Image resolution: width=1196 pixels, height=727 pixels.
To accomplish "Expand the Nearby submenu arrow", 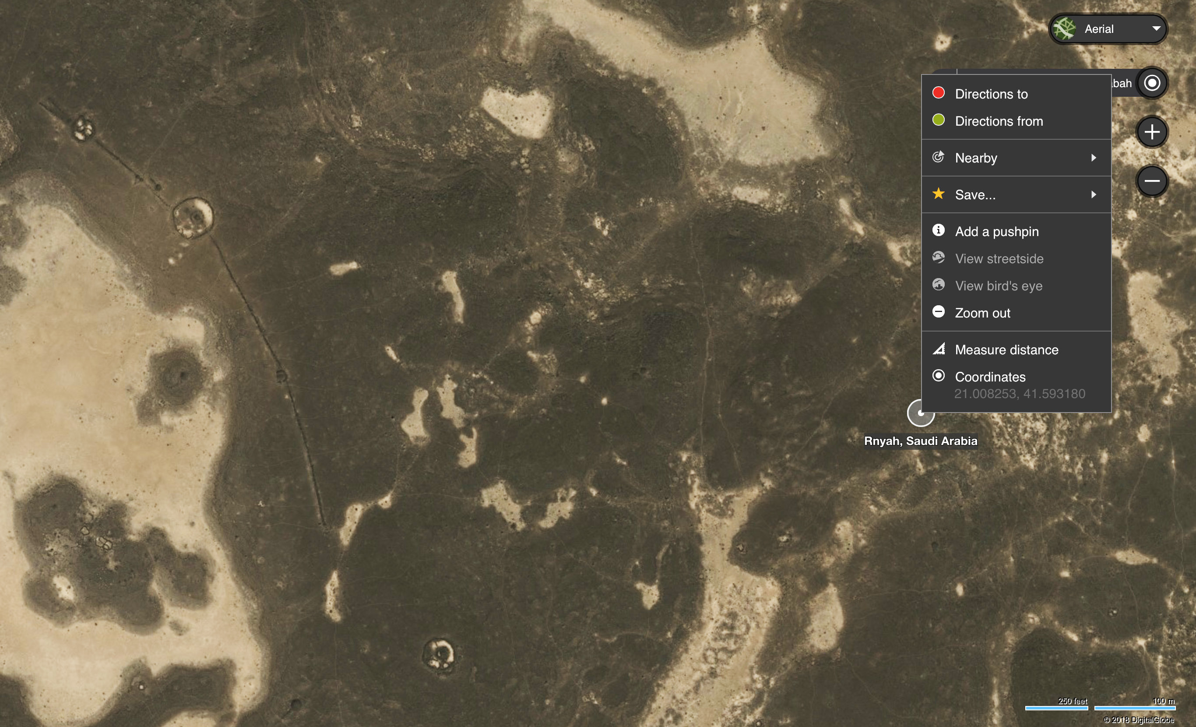I will click(x=1093, y=158).
